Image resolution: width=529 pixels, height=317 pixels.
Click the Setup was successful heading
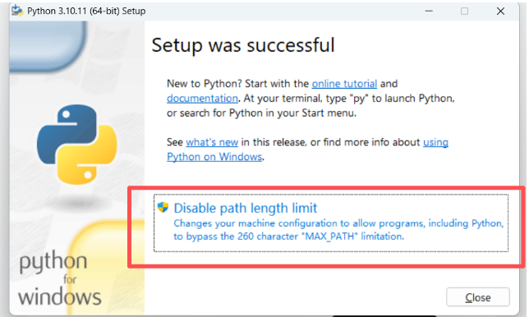(x=243, y=45)
